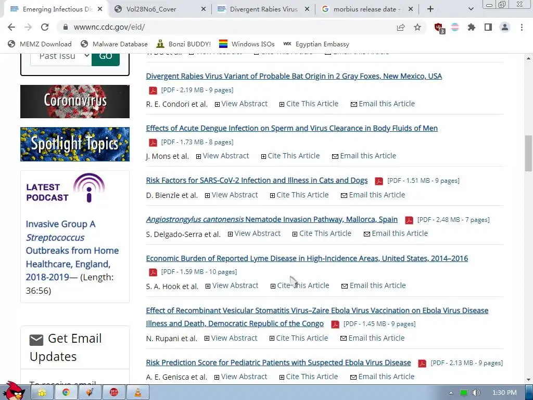The height and width of the screenshot is (400, 533).
Task: Open PDF icon for Divergent Rabies Virus article
Action: coord(153,91)
